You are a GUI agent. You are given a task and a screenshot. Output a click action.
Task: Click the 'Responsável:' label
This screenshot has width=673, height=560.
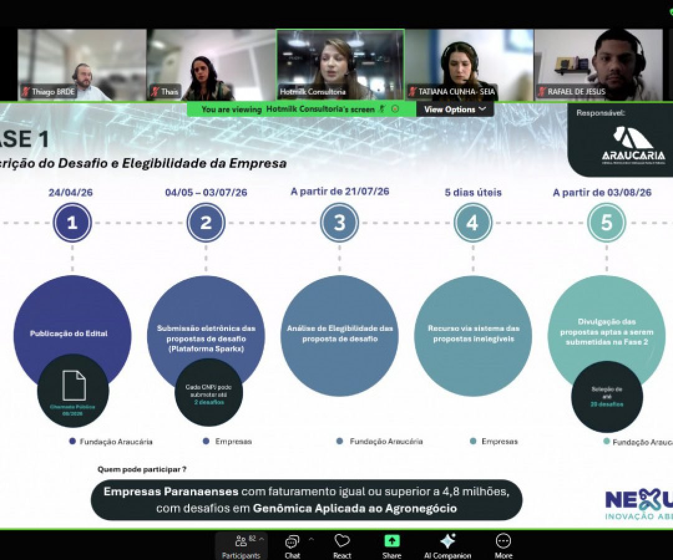point(601,113)
